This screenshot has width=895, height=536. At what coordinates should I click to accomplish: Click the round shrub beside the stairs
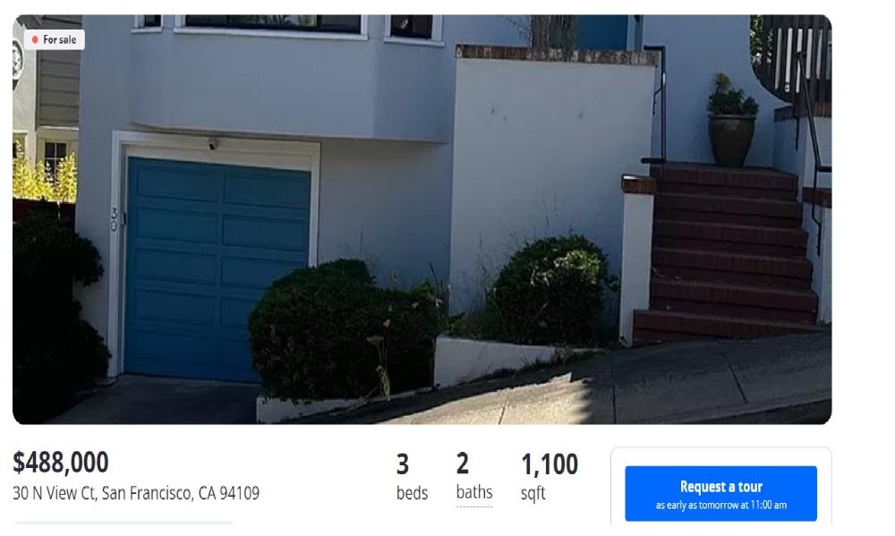click(552, 290)
